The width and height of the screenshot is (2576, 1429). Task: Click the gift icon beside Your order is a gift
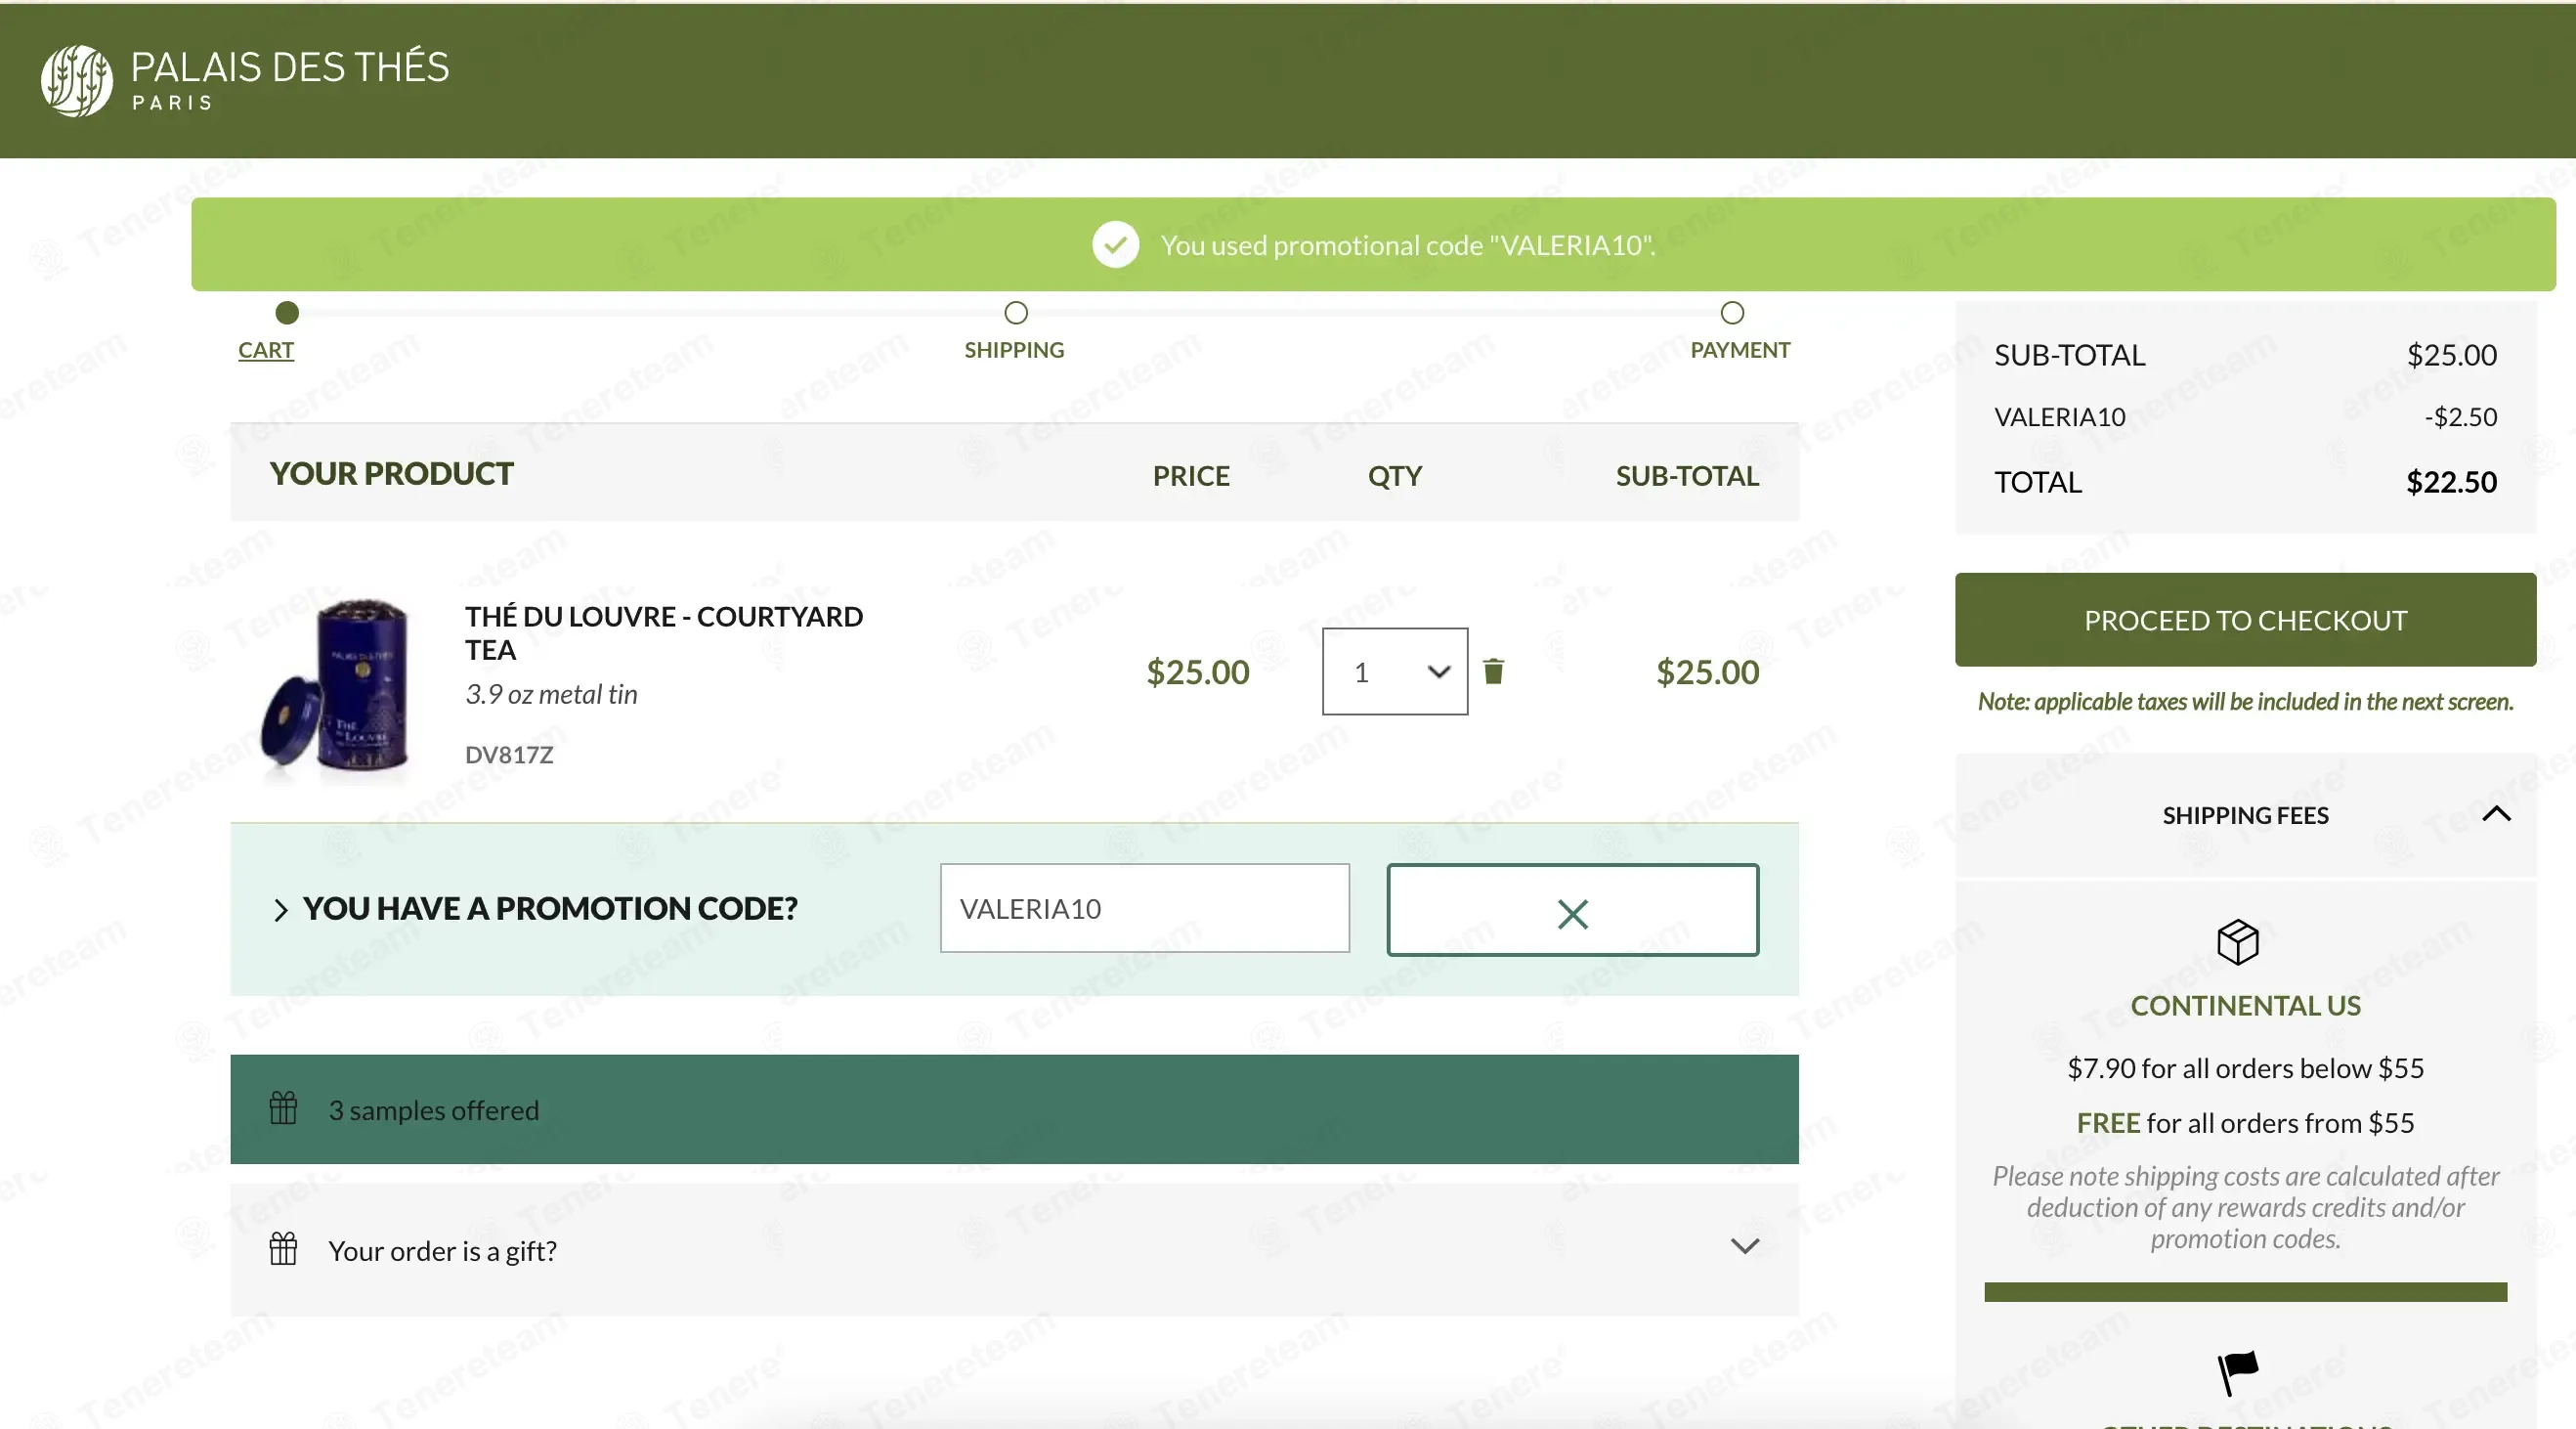[283, 1249]
